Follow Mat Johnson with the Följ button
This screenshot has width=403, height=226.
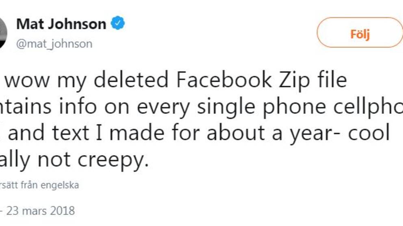(360, 32)
